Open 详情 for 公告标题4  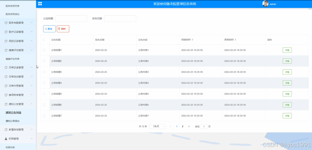click(x=287, y=83)
